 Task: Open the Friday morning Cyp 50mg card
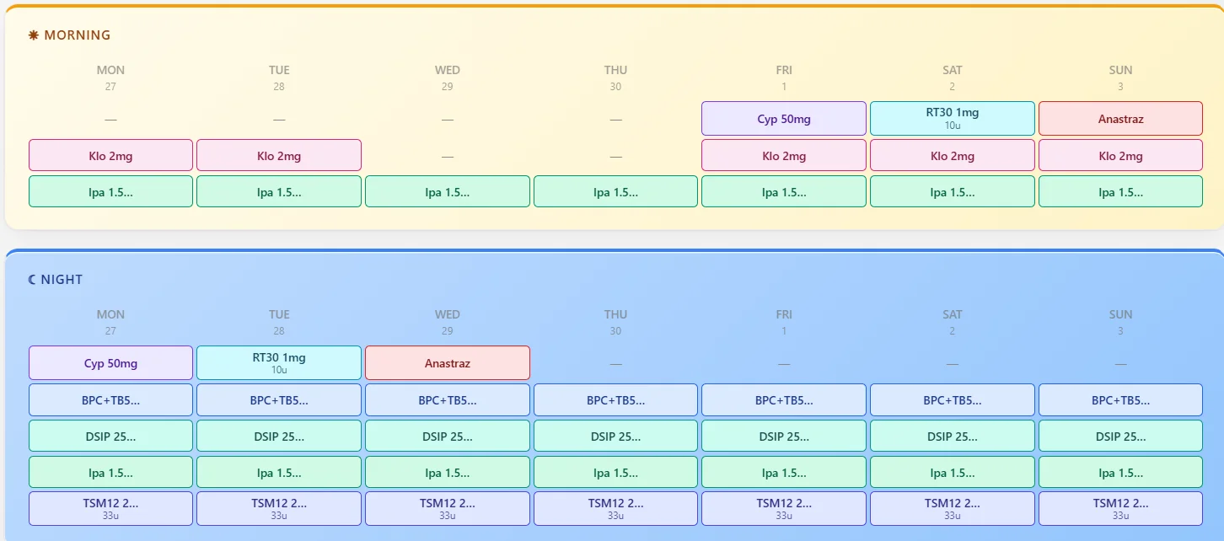click(784, 119)
